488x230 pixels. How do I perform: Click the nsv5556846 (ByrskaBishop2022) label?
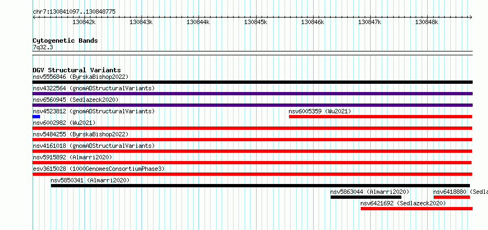click(81, 77)
